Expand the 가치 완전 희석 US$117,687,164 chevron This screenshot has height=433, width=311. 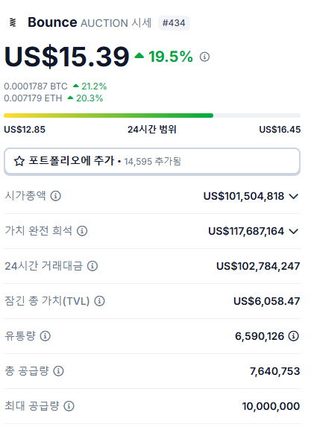click(294, 231)
